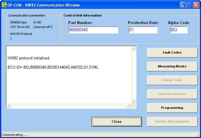The width and height of the screenshot is (201, 138).
Task: Click the Further Development button
Action: (172, 122)
